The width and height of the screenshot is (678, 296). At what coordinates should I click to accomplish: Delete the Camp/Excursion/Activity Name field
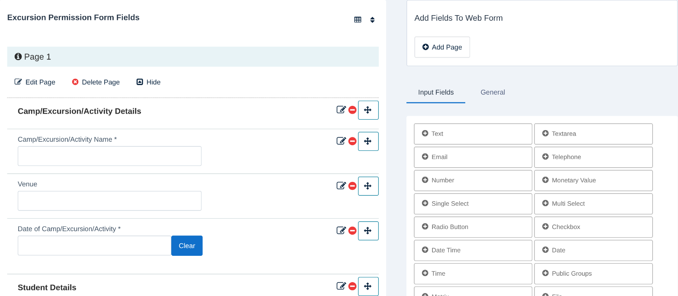tap(352, 141)
